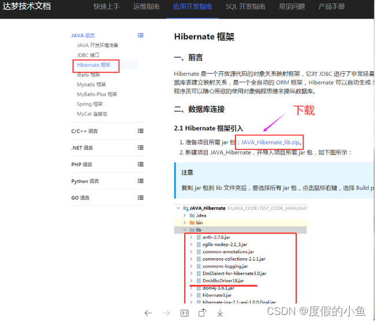Viewport: 375px width, 322px height.
Task: Open iBatis 框架 in sidebar
Action: point(88,75)
